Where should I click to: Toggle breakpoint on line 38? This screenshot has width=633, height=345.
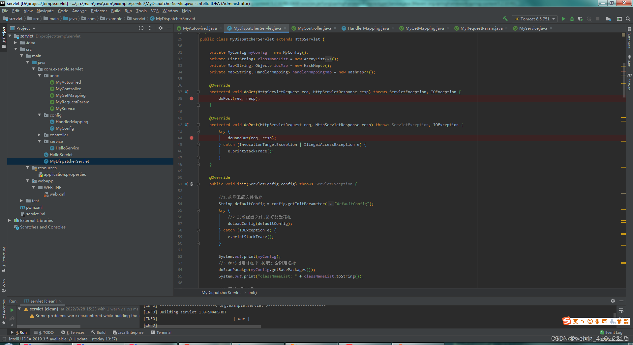pyautogui.click(x=192, y=98)
